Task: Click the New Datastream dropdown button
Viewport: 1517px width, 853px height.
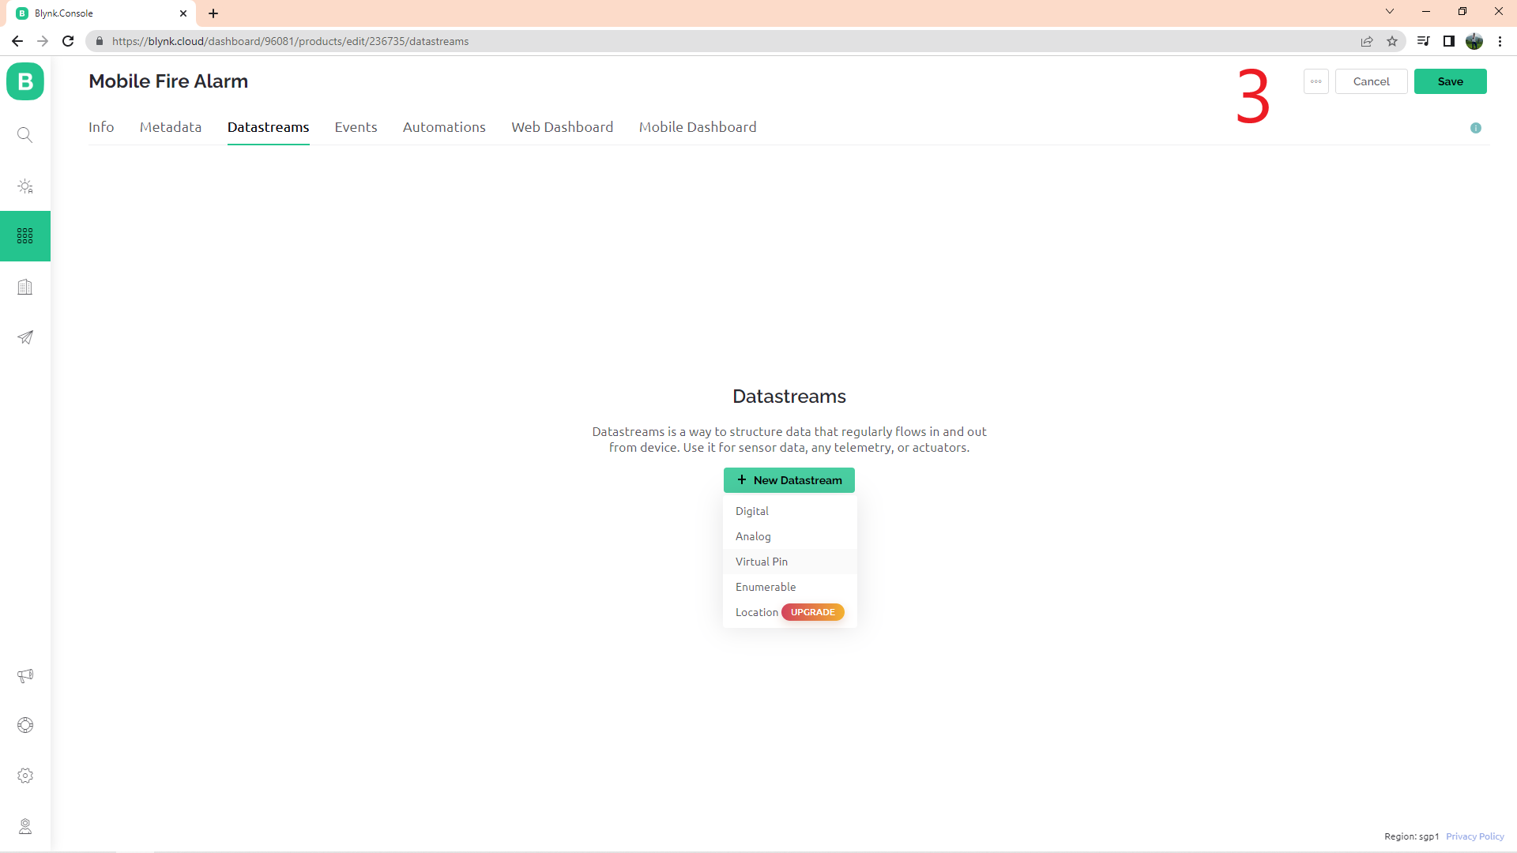Action: pos(789,480)
